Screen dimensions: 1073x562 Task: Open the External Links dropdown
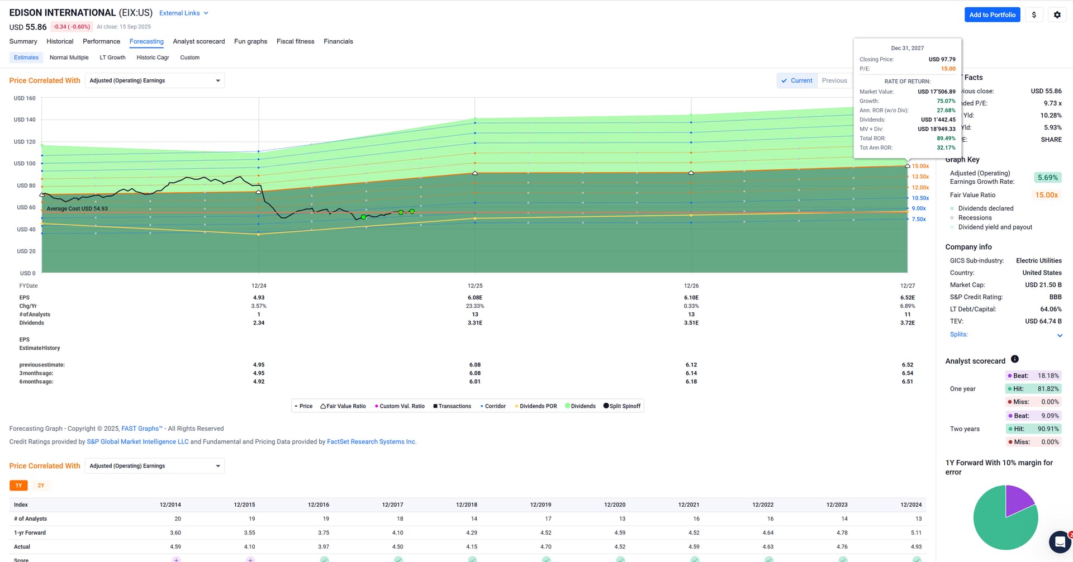point(183,13)
